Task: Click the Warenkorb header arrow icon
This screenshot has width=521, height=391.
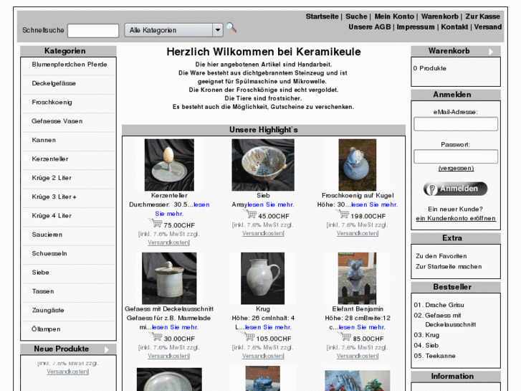Action: [491, 52]
